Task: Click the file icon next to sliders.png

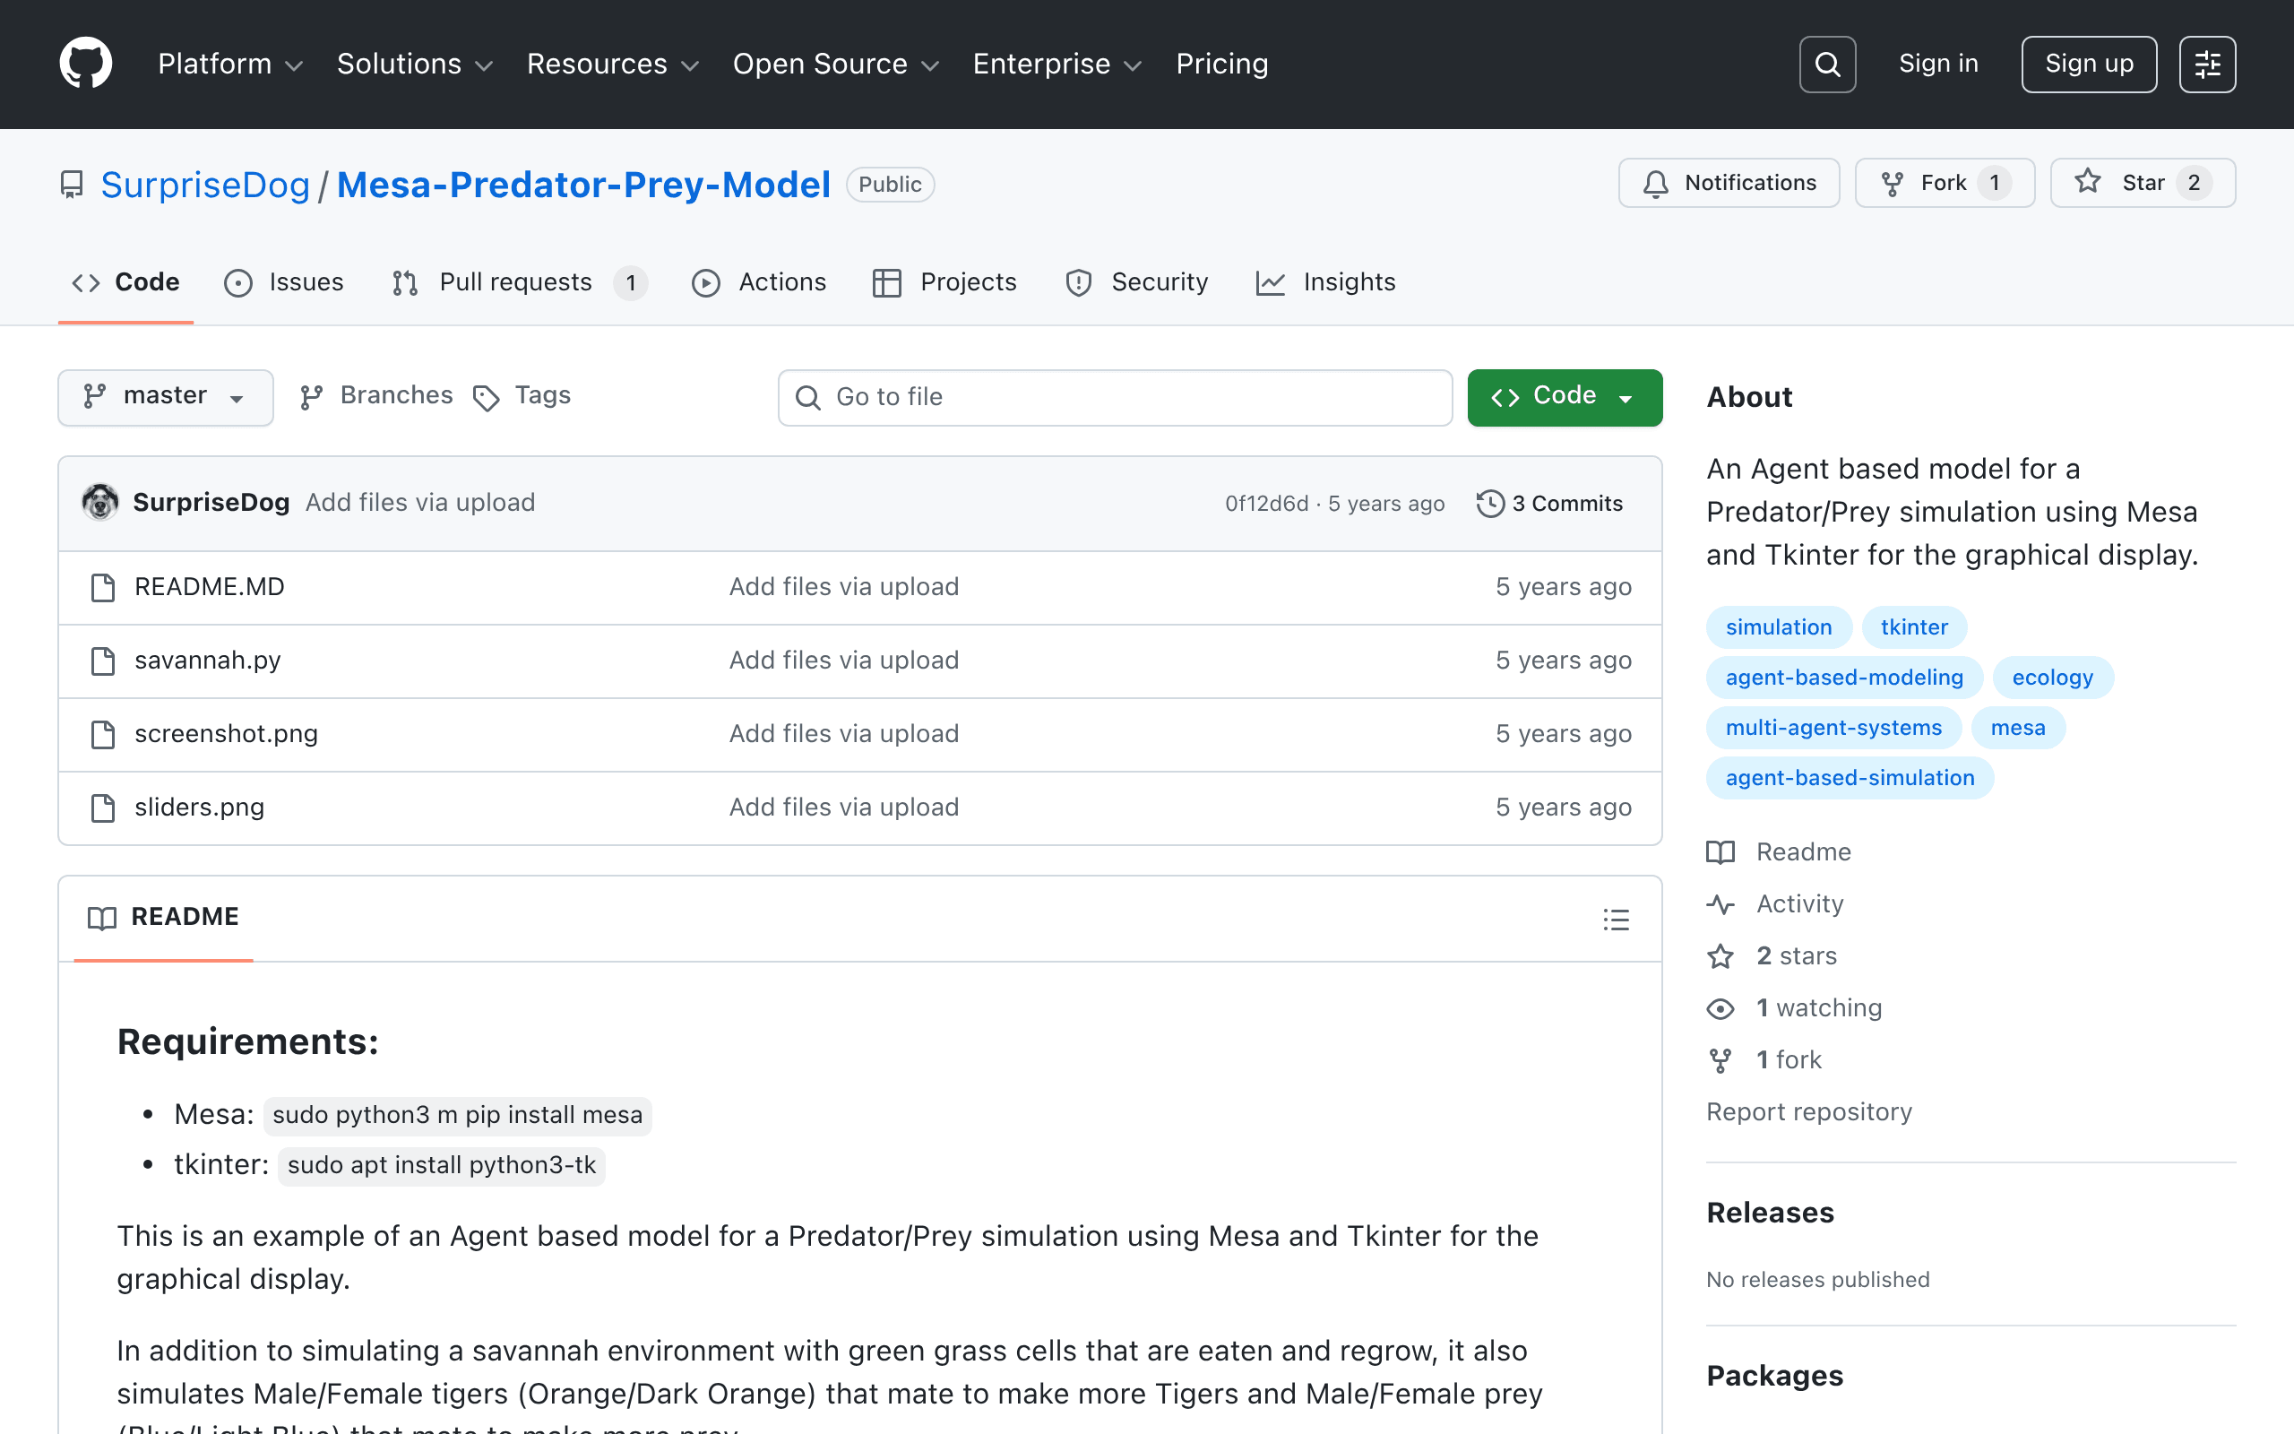Action: (102, 808)
